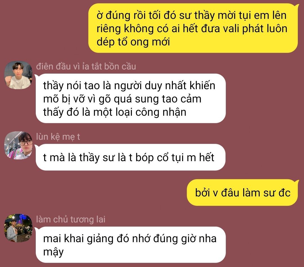Click the tail of the "bởi v đâu" bubble
Viewport: 304px width, 267px height.
coord(297,182)
